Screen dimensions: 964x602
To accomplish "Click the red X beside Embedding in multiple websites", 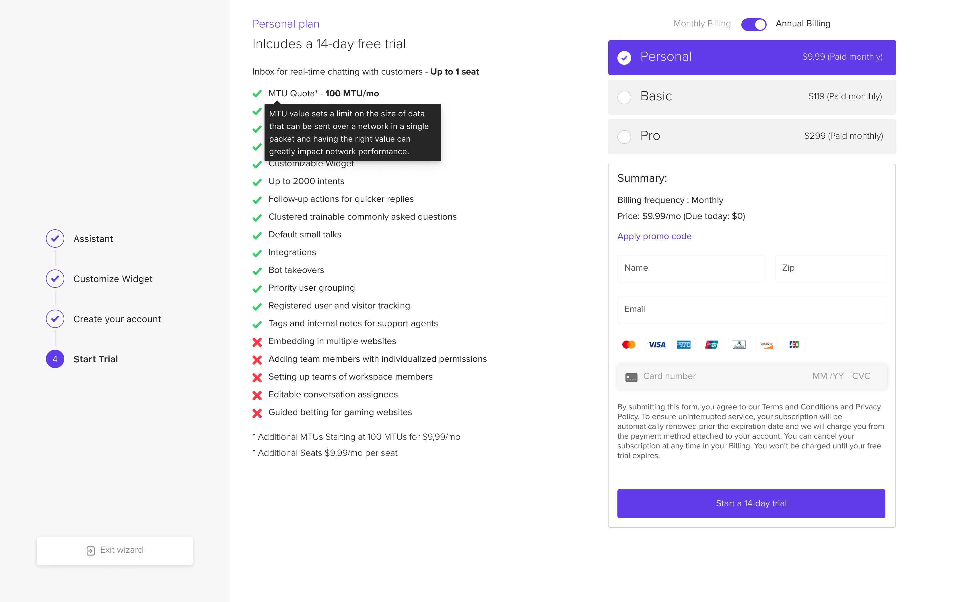I will click(257, 342).
